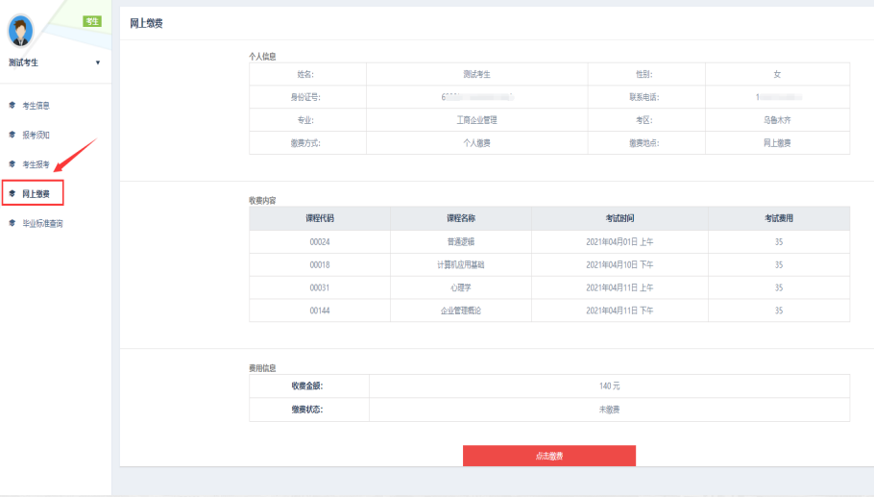The height and width of the screenshot is (497, 874).
Task: Click the 测试考生 username in sidebar
Action: (x=25, y=63)
